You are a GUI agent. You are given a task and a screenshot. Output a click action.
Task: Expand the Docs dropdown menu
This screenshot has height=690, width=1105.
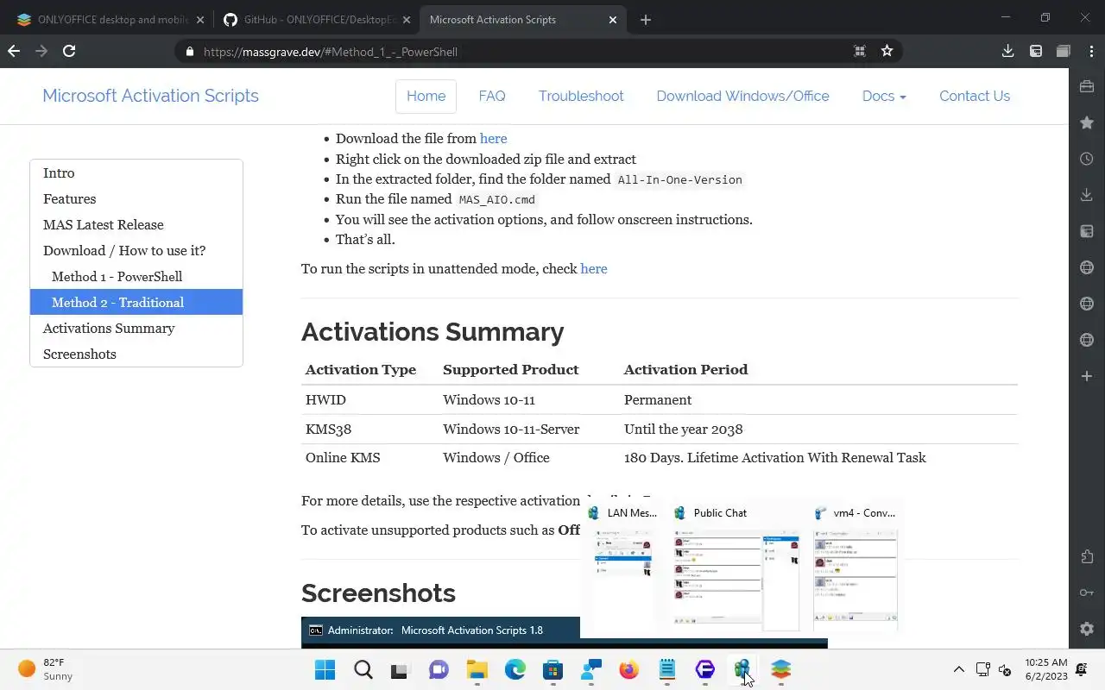(x=884, y=96)
